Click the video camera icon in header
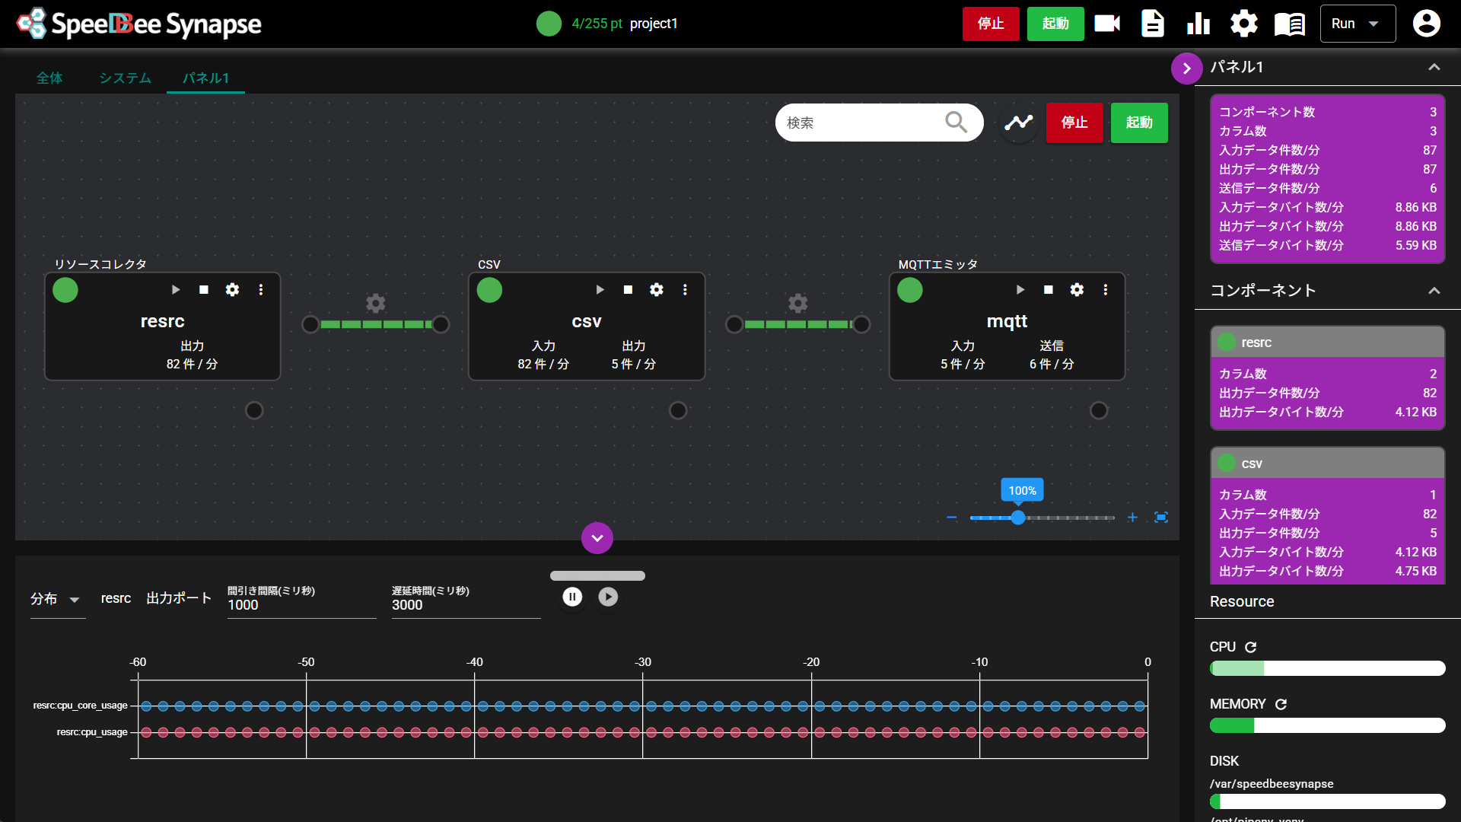The width and height of the screenshot is (1461, 822). pos(1107,24)
